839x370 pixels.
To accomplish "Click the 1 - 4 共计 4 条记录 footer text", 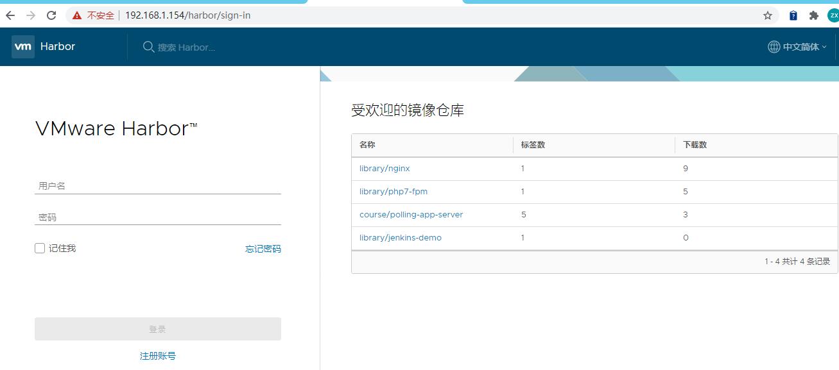I will click(x=797, y=262).
